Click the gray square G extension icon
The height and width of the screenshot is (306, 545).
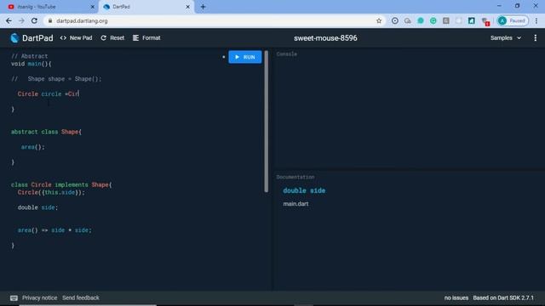click(446, 20)
